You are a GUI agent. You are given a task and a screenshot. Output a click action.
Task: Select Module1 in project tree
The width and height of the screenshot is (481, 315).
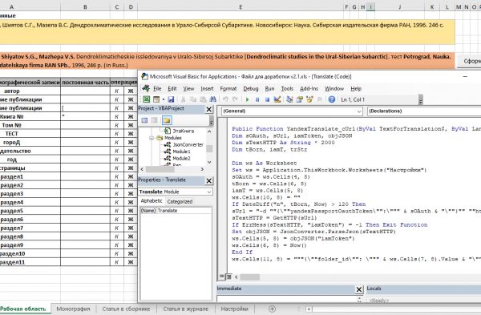(x=181, y=151)
